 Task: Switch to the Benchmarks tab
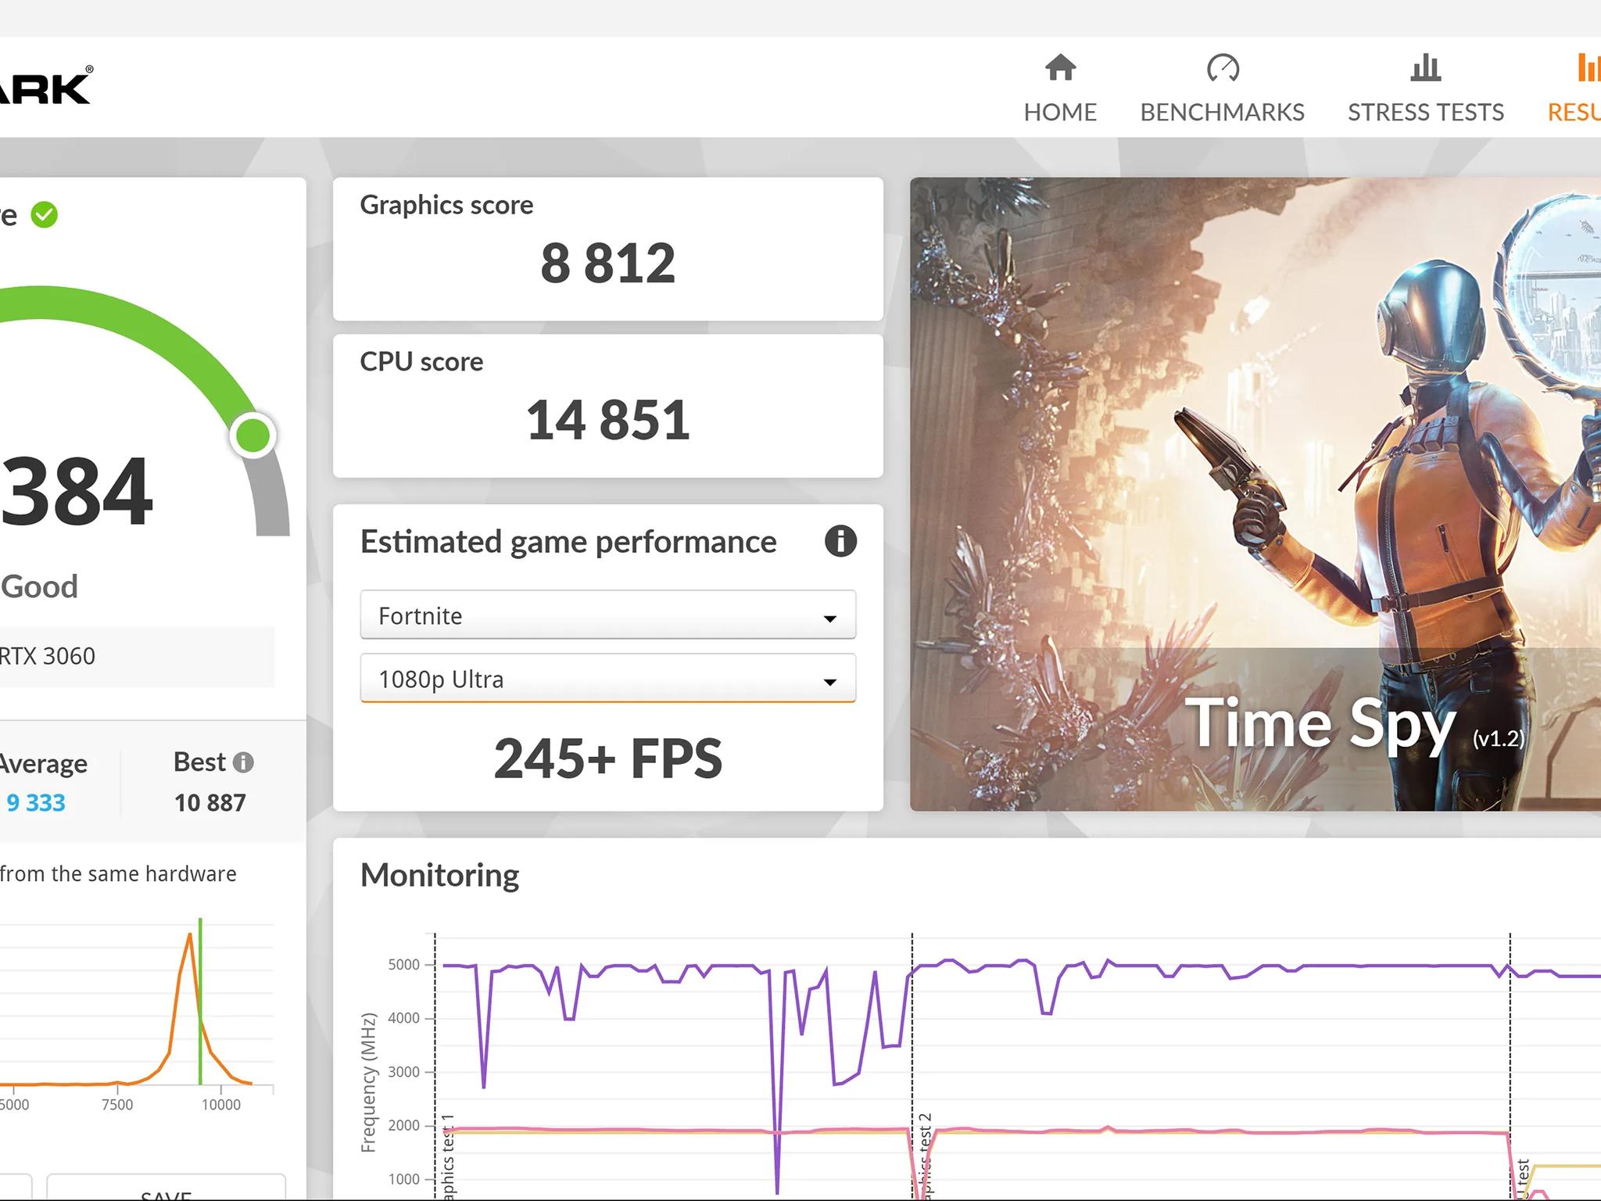click(1222, 88)
